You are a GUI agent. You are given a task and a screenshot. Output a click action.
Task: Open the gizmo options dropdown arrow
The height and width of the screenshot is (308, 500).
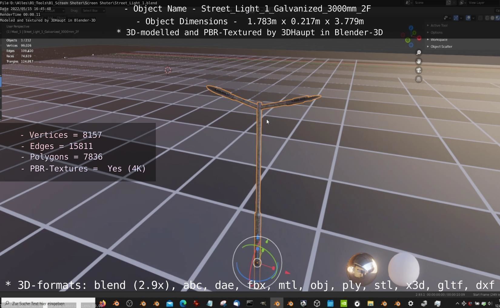[461, 18]
